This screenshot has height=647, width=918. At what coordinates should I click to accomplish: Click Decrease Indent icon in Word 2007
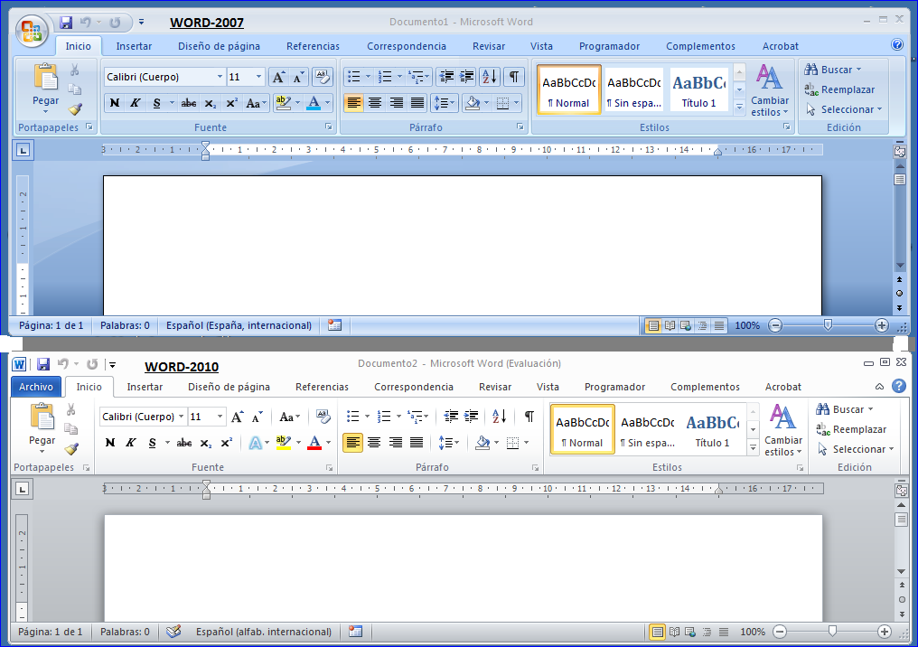click(446, 77)
